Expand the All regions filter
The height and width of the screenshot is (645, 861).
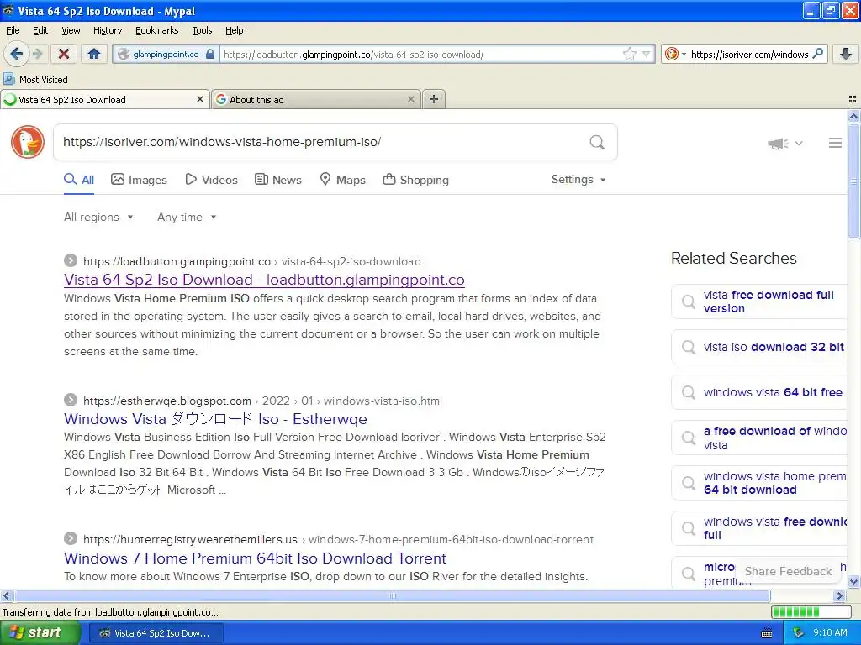coord(98,218)
